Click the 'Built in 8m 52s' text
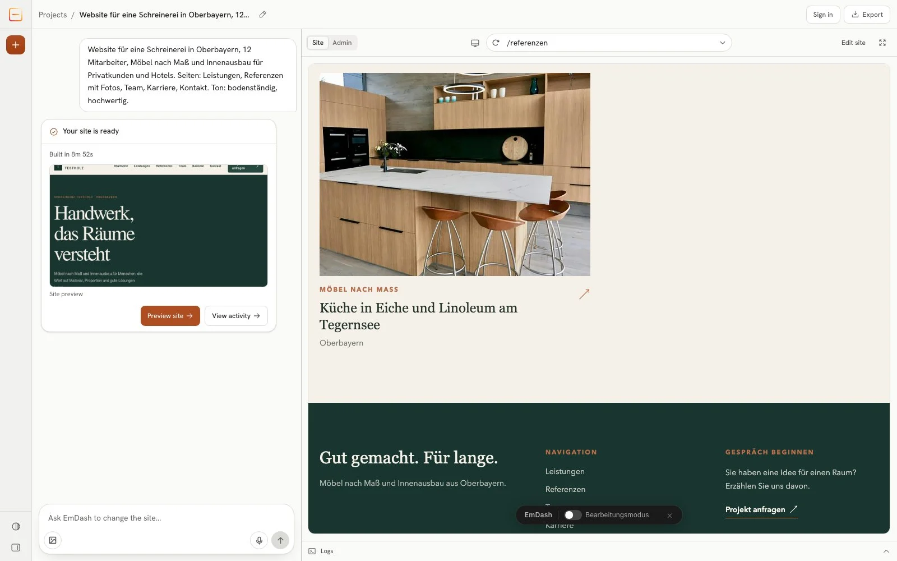The height and width of the screenshot is (561, 897). point(71,154)
